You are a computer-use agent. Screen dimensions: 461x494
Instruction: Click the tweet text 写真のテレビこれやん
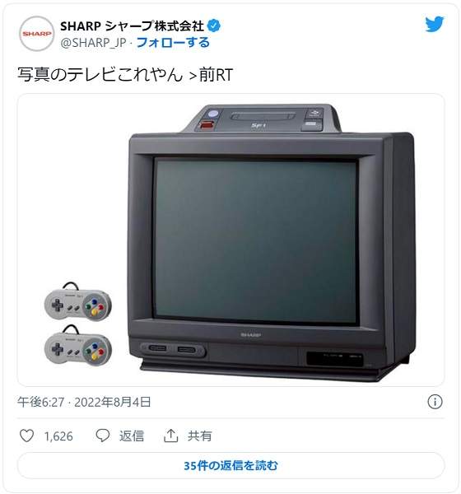click(100, 75)
